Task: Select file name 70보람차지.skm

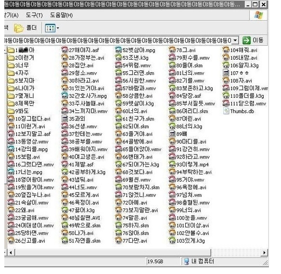Action: [x=141, y=187]
